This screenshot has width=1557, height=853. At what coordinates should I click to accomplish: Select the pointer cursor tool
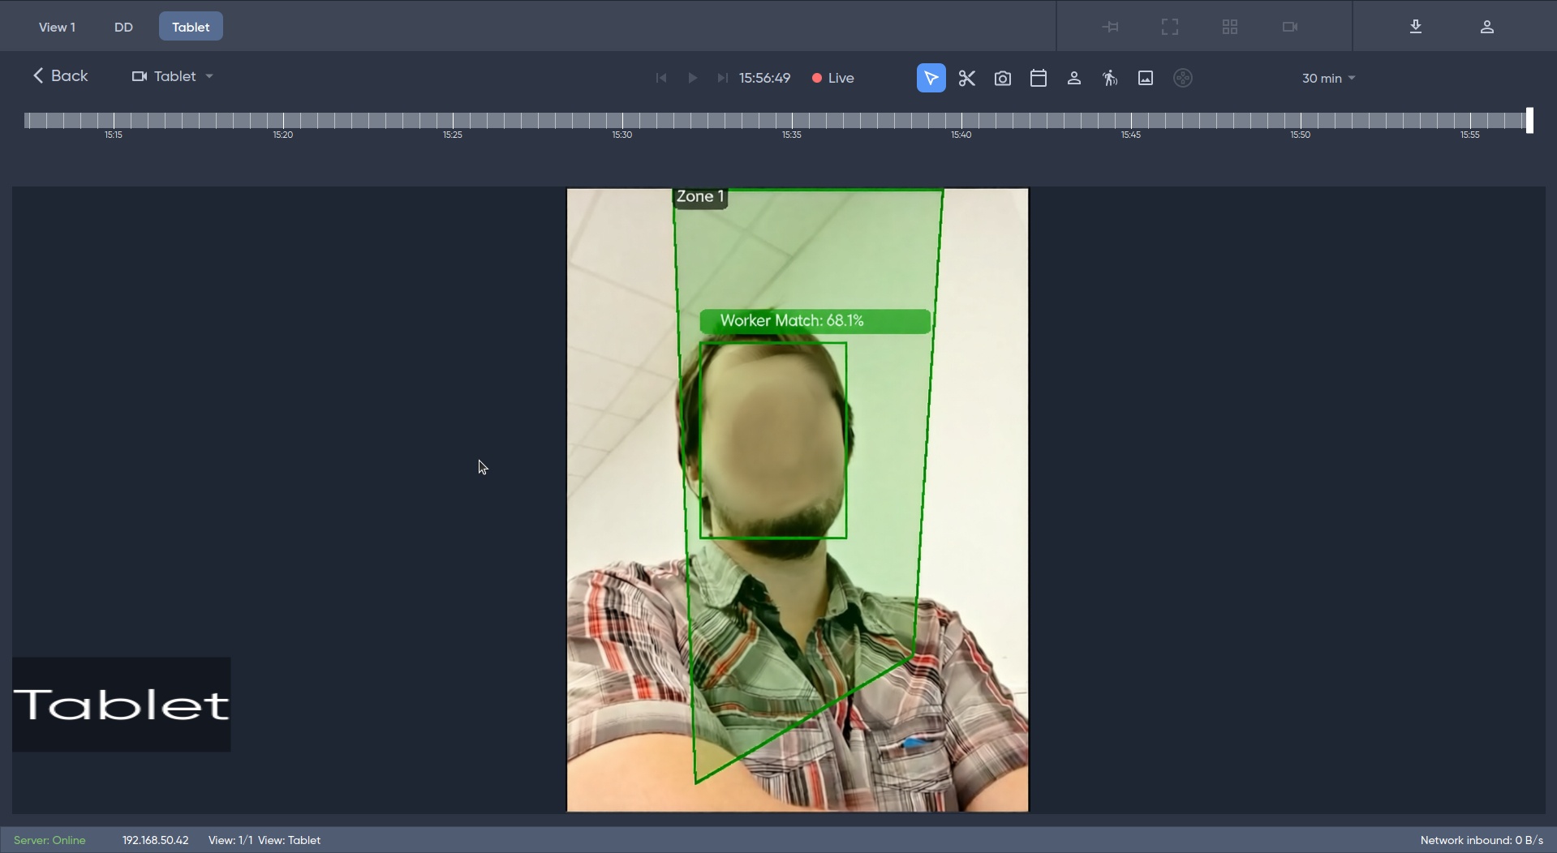[x=931, y=78]
